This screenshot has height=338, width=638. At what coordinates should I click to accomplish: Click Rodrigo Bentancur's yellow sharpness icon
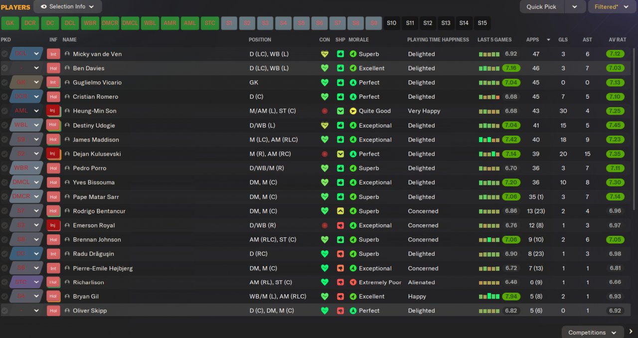(340, 211)
